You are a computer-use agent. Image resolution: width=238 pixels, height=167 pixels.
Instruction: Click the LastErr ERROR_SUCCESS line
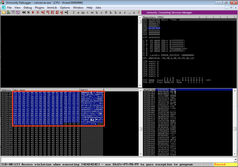[x=172, y=55]
